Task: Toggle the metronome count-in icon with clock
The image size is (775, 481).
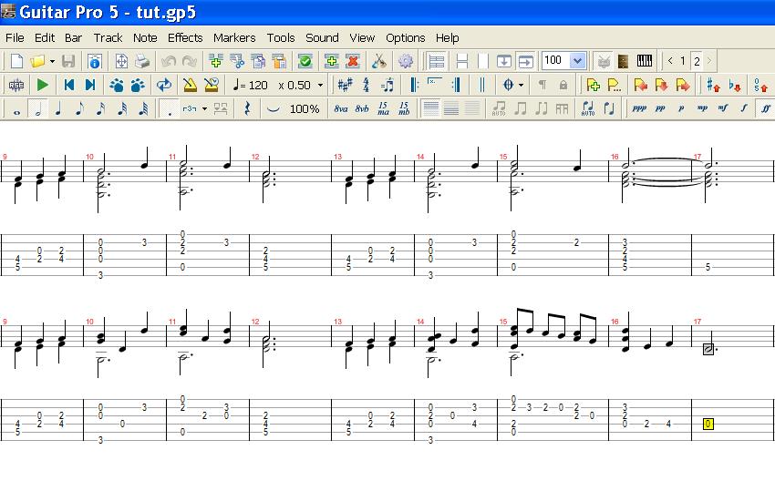Action: (x=211, y=85)
